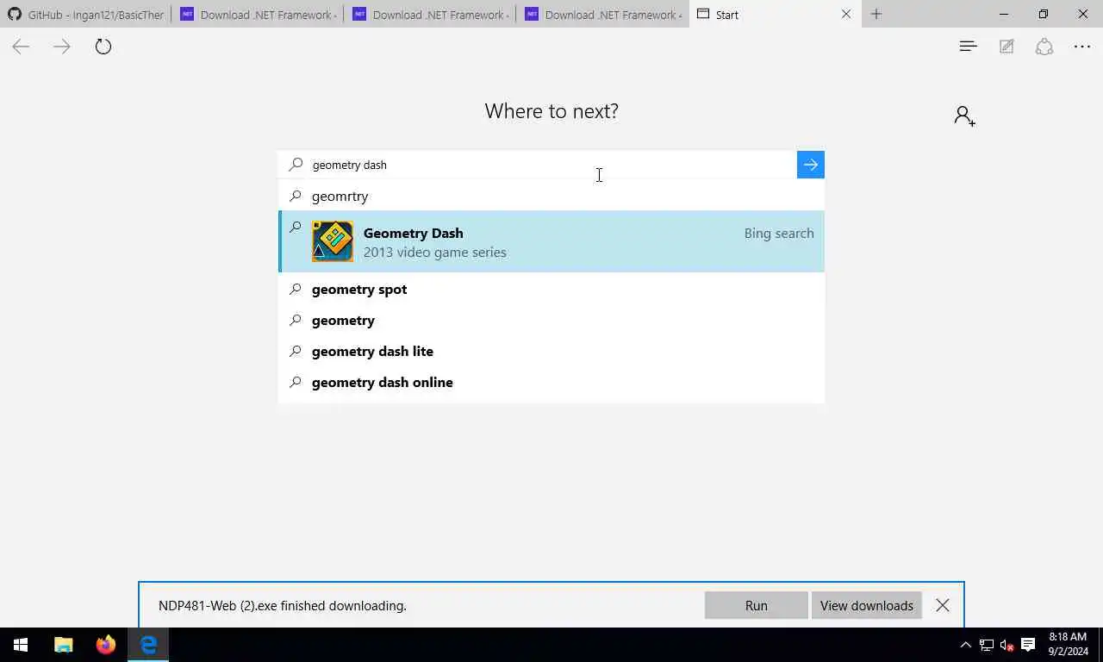Viewport: 1103px width, 662px height.
Task: Choose the 'geometry dash lite' suggestion
Action: pyautogui.click(x=551, y=351)
